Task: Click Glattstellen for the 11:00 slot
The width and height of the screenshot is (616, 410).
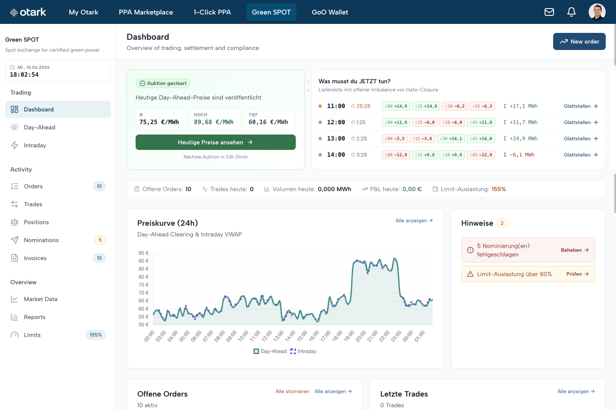Action: [x=580, y=106]
